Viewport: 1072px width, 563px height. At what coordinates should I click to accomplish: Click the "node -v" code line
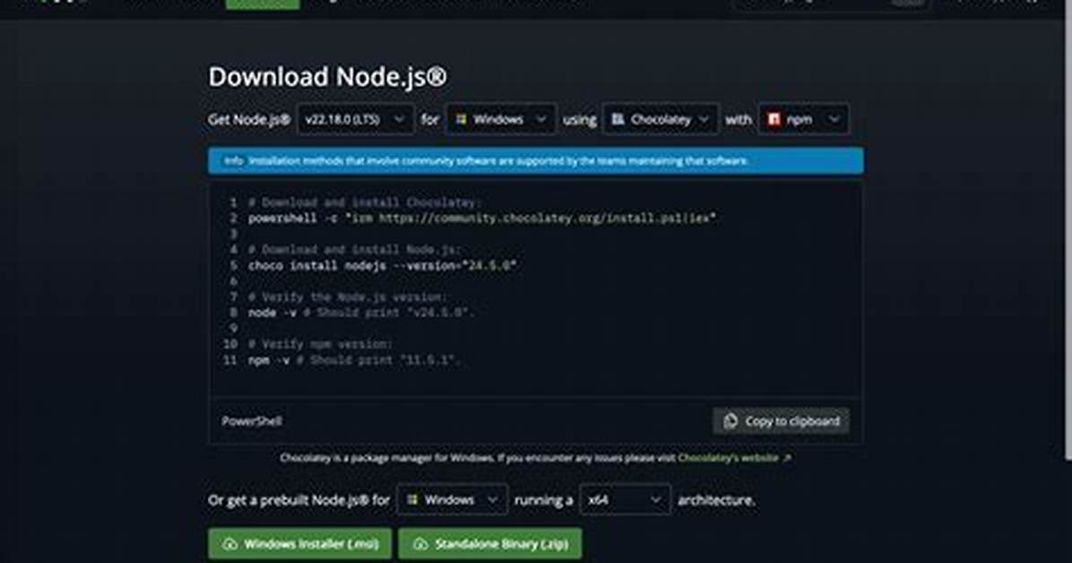point(360,313)
